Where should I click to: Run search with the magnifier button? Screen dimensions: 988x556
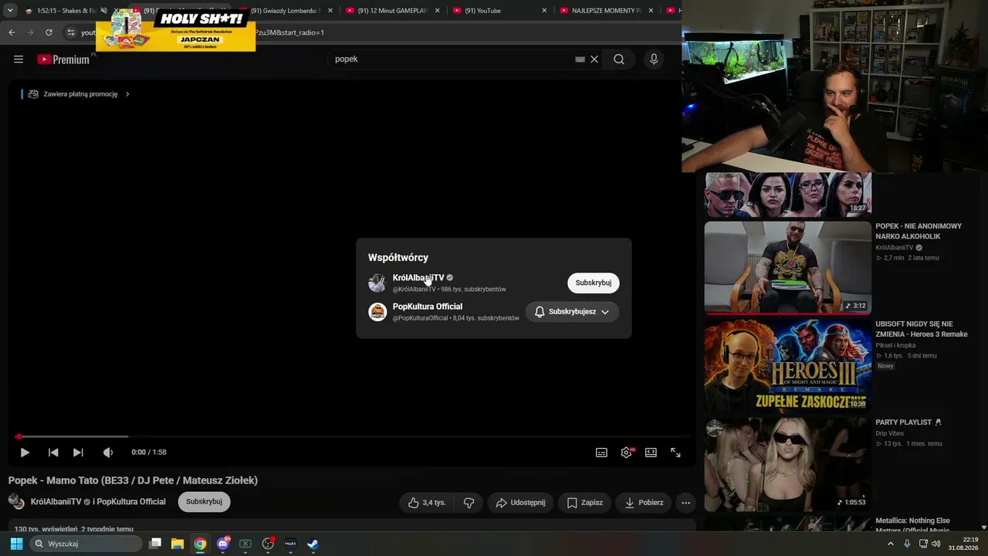(619, 59)
